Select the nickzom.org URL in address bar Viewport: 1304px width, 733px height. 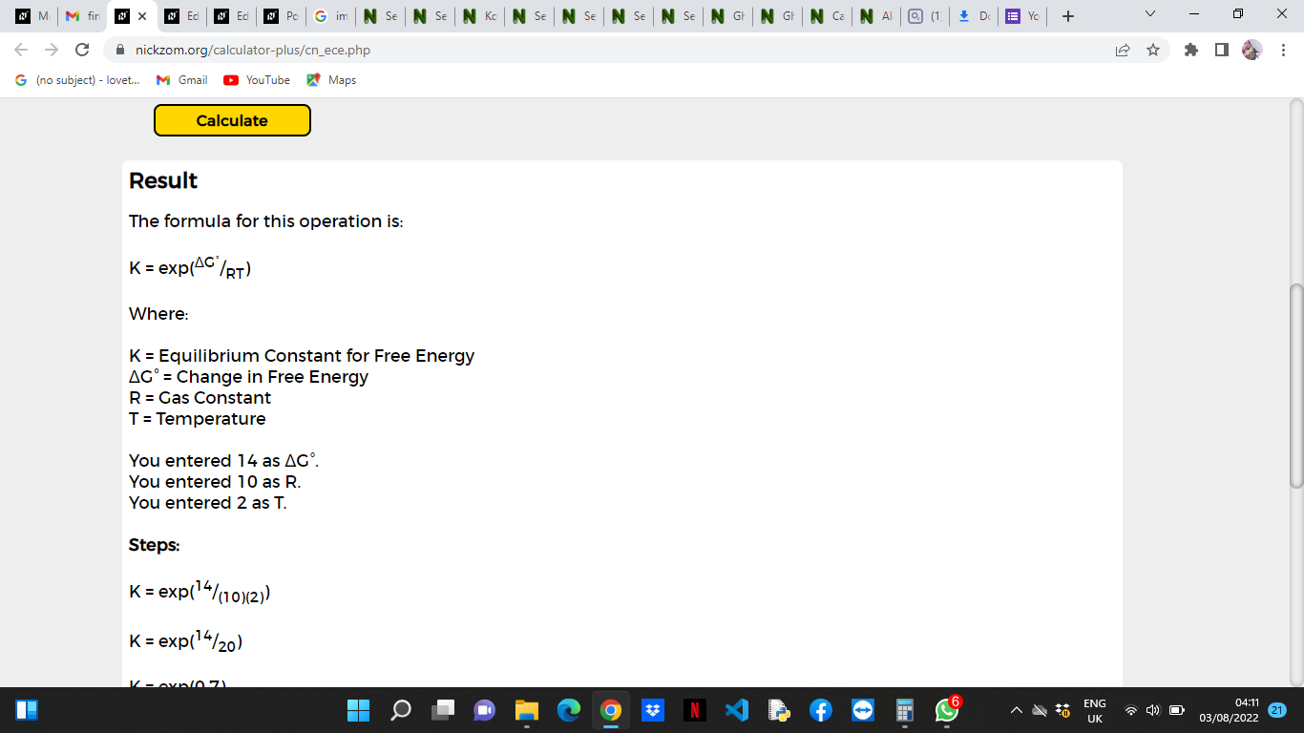tap(253, 50)
